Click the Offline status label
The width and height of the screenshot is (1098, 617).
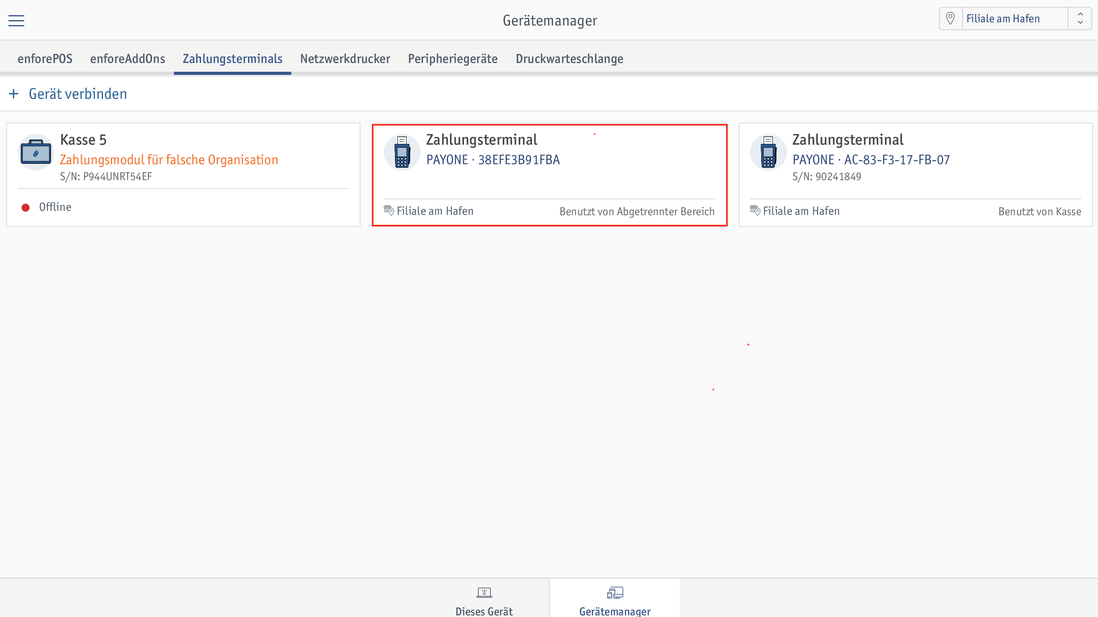pyautogui.click(x=55, y=207)
